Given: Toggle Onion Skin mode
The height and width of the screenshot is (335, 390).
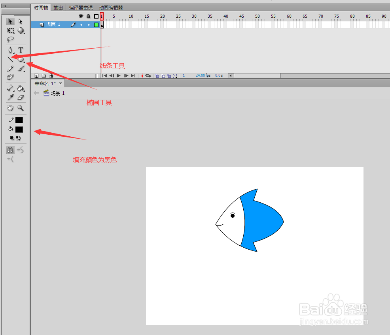Looking at the screenshot, I should click(x=157, y=75).
